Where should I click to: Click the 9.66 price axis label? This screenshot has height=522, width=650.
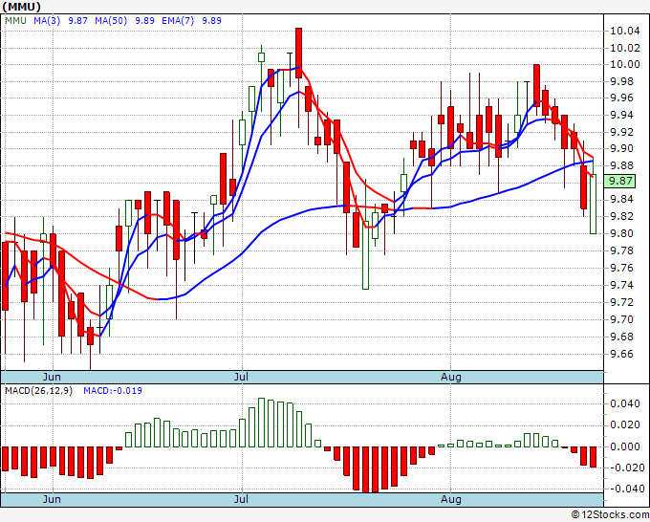click(621, 354)
